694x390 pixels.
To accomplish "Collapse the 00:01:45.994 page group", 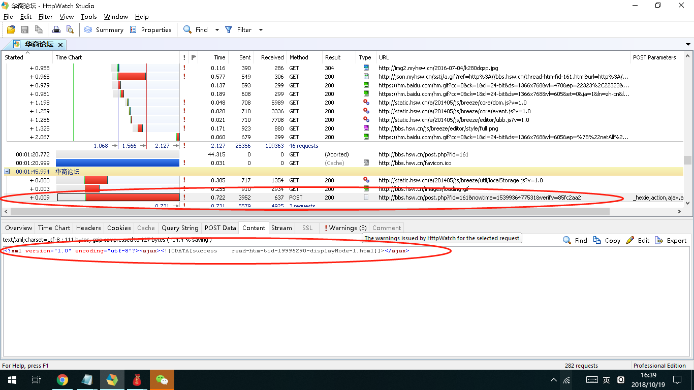I will [x=7, y=172].
